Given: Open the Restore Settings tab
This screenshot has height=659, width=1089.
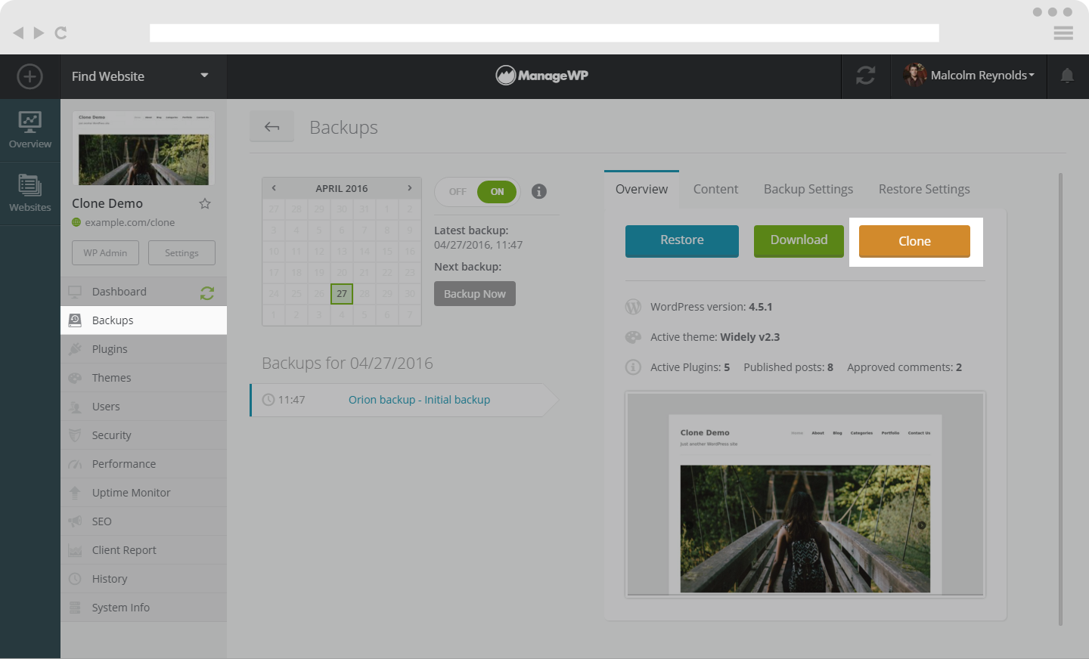Looking at the screenshot, I should click(924, 190).
